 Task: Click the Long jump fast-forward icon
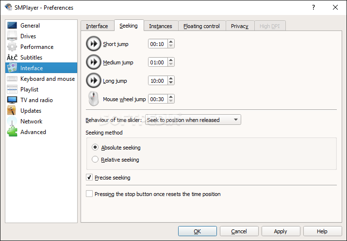point(93,80)
